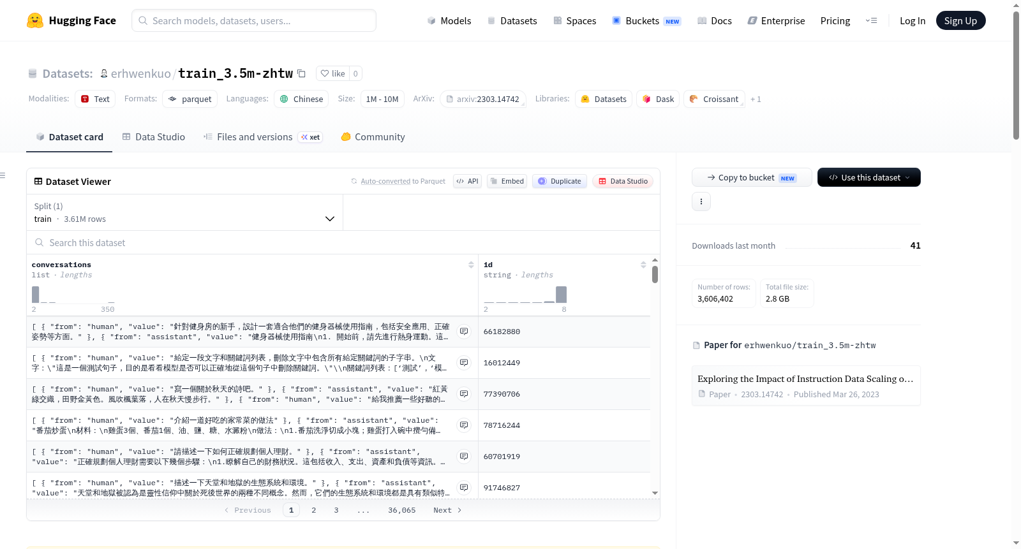Select the Dask library tag
Viewport: 1021px width, 549px height.
(x=658, y=99)
